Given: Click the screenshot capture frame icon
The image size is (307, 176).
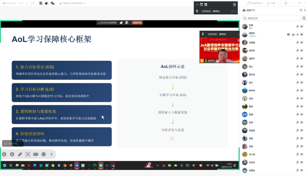Looking at the screenshot, I should (x=28, y=154).
